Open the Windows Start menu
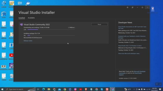 point(2,89)
